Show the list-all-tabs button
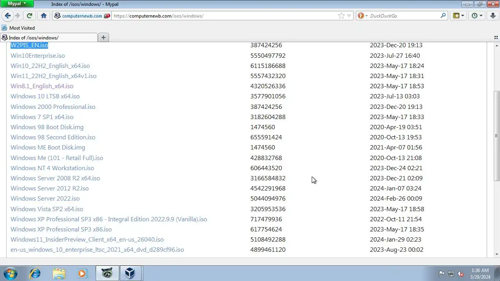The height and width of the screenshot is (281, 500). [x=496, y=37]
